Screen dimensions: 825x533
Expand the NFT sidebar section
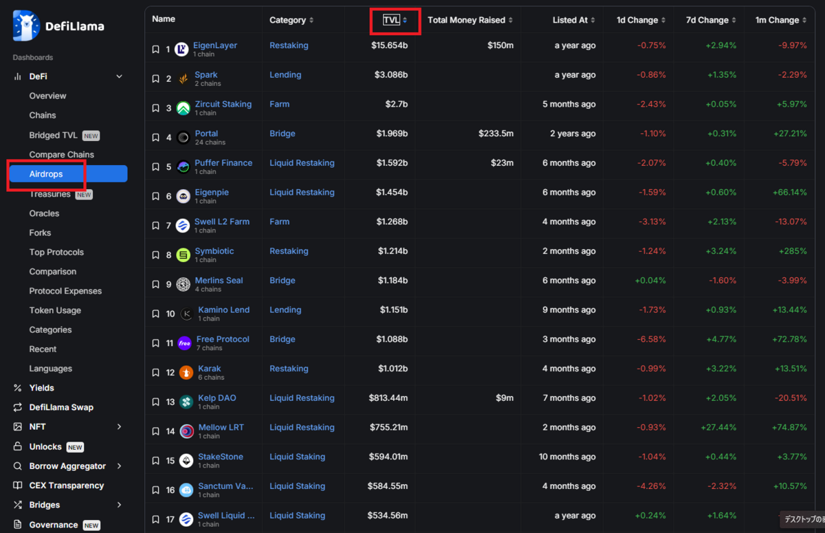[119, 426]
